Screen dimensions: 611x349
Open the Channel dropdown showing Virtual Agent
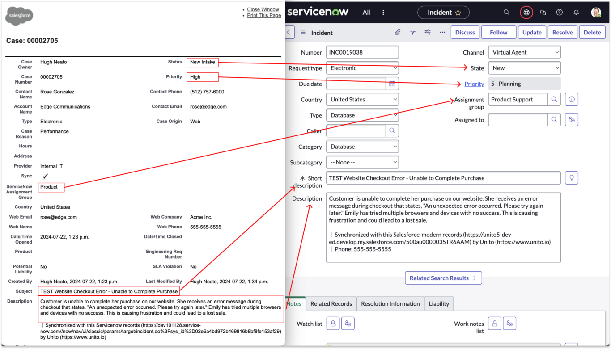[x=524, y=52]
